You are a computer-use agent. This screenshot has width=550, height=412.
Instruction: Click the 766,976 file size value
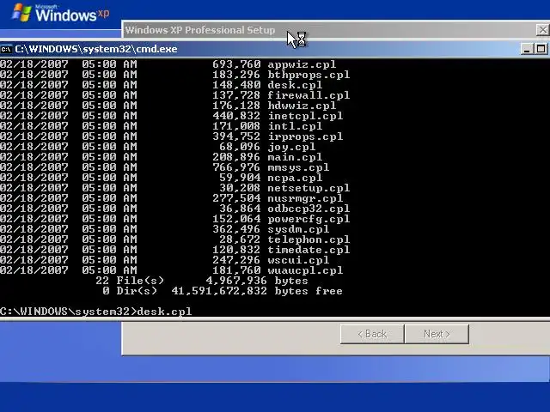237,167
